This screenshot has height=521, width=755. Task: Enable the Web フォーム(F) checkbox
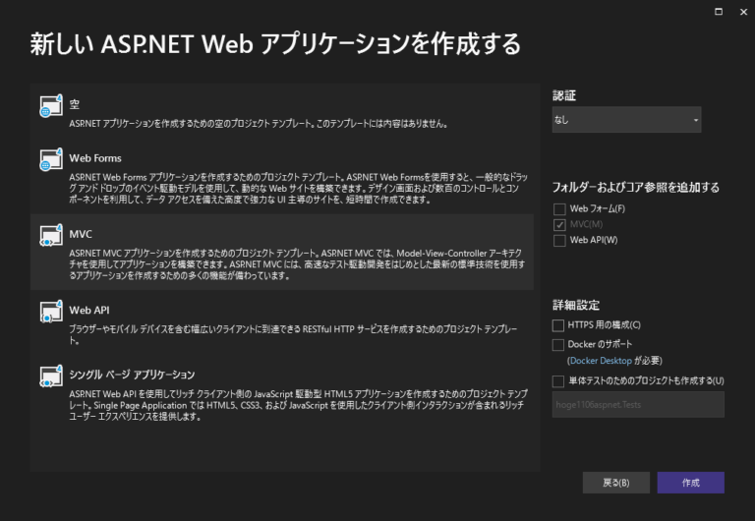[559, 208]
